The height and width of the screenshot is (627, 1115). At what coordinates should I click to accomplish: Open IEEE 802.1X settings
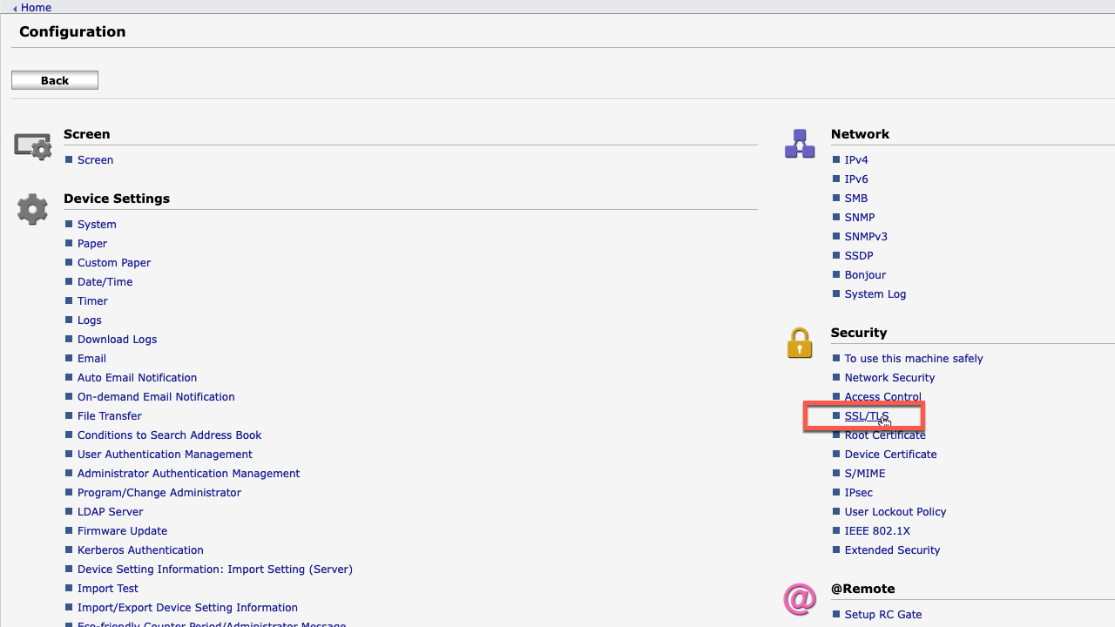pos(877,531)
